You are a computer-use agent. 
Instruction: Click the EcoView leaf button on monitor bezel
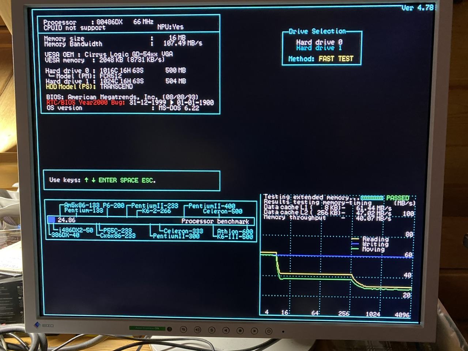coord(184,330)
